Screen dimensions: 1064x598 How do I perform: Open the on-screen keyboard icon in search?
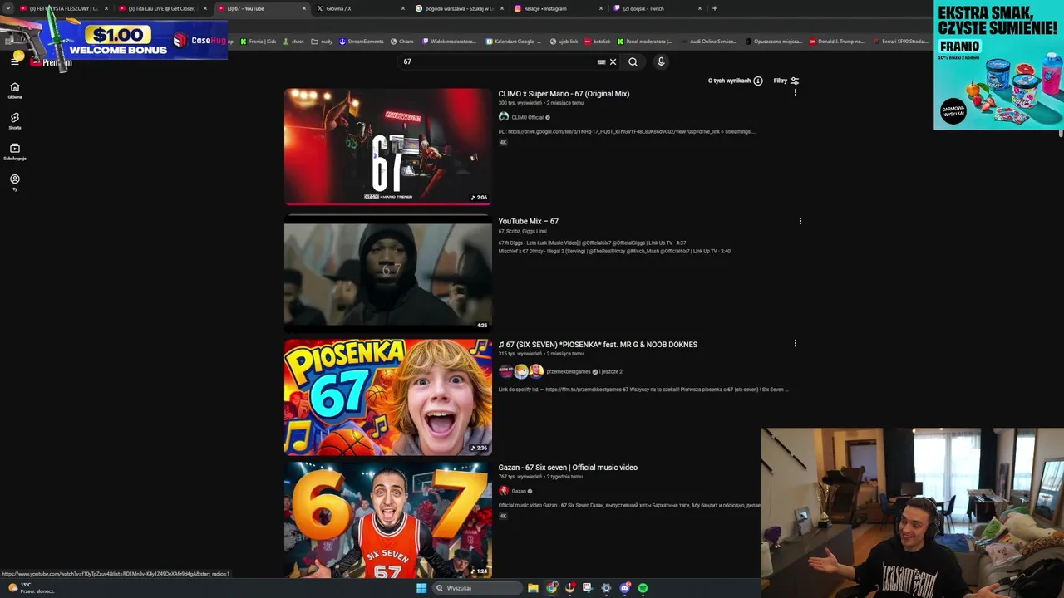(x=601, y=61)
